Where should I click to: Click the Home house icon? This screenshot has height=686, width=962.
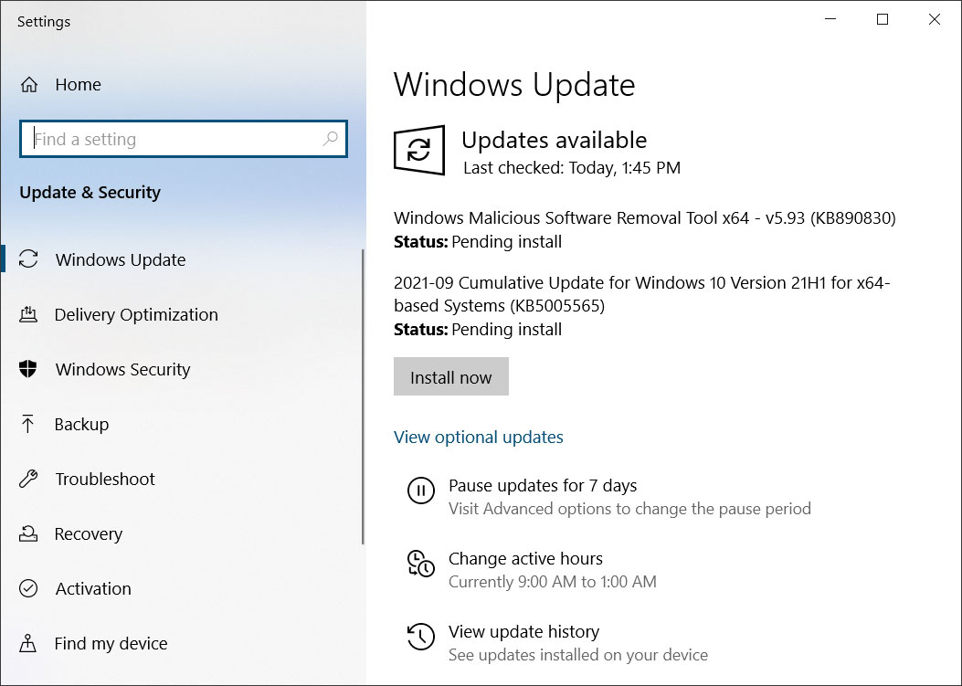coord(29,84)
